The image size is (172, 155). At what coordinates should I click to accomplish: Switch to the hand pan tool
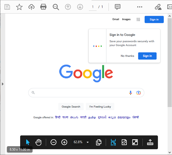38,142
